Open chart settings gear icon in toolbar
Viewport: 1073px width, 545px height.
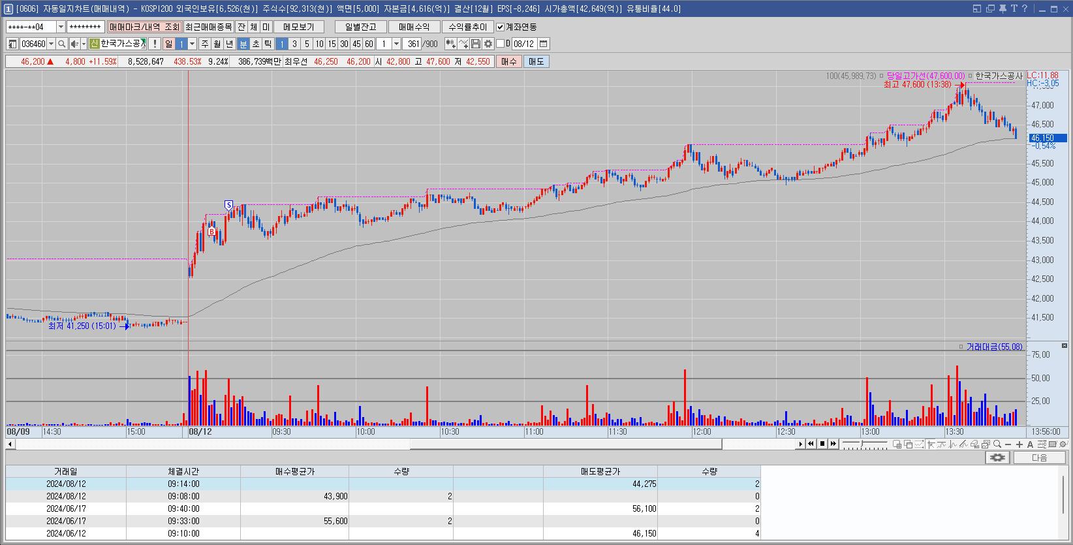pyautogui.click(x=488, y=44)
